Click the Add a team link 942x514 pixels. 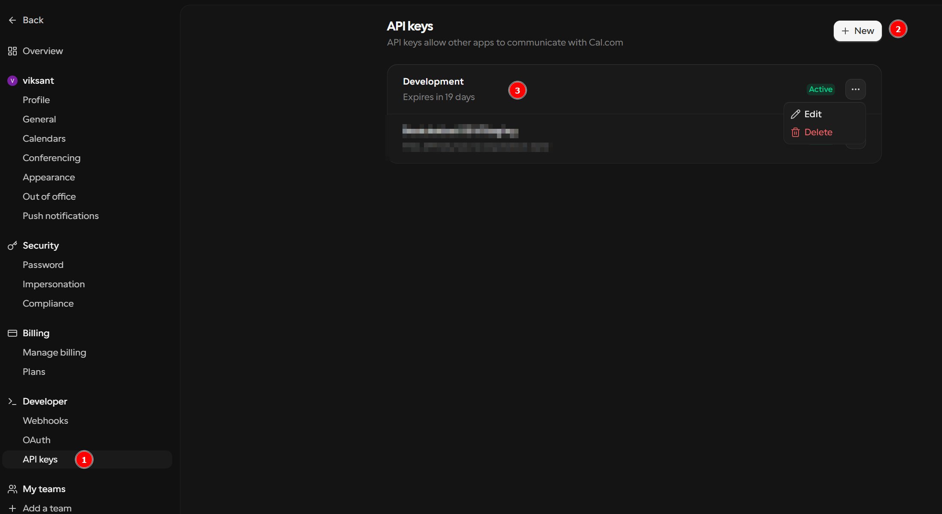[x=47, y=508]
